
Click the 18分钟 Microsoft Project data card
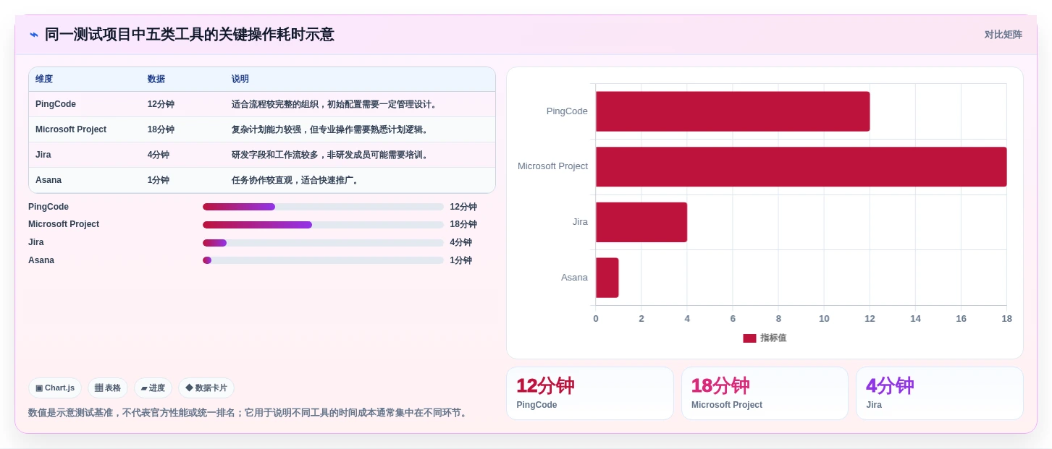[765, 393]
